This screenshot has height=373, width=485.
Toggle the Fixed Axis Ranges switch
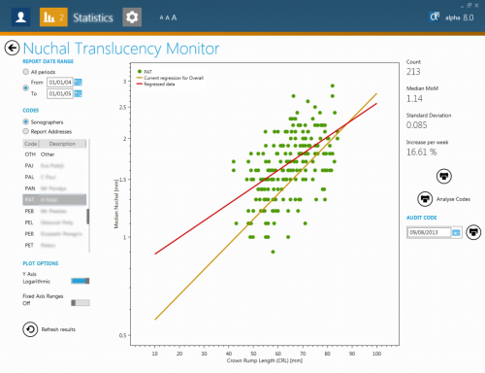(x=81, y=303)
